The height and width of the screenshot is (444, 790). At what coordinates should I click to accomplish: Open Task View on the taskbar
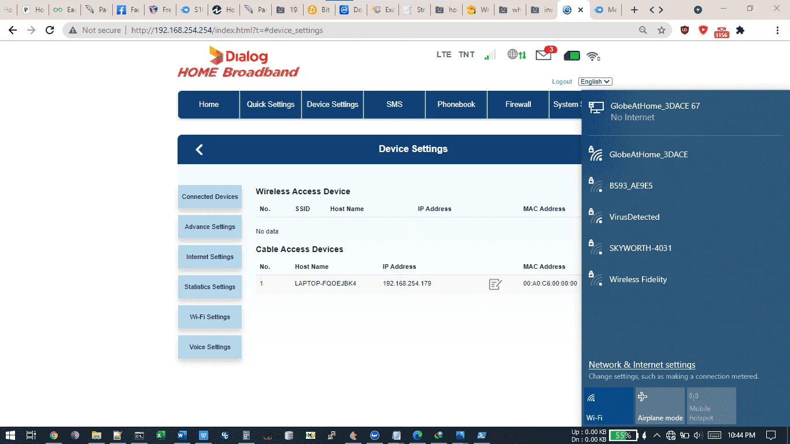pyautogui.click(x=32, y=435)
